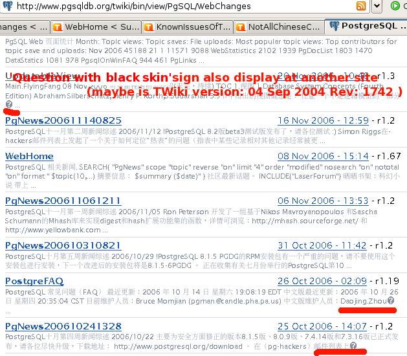Click the TWiki icon on NotAllChineseC tab

coord(241,27)
